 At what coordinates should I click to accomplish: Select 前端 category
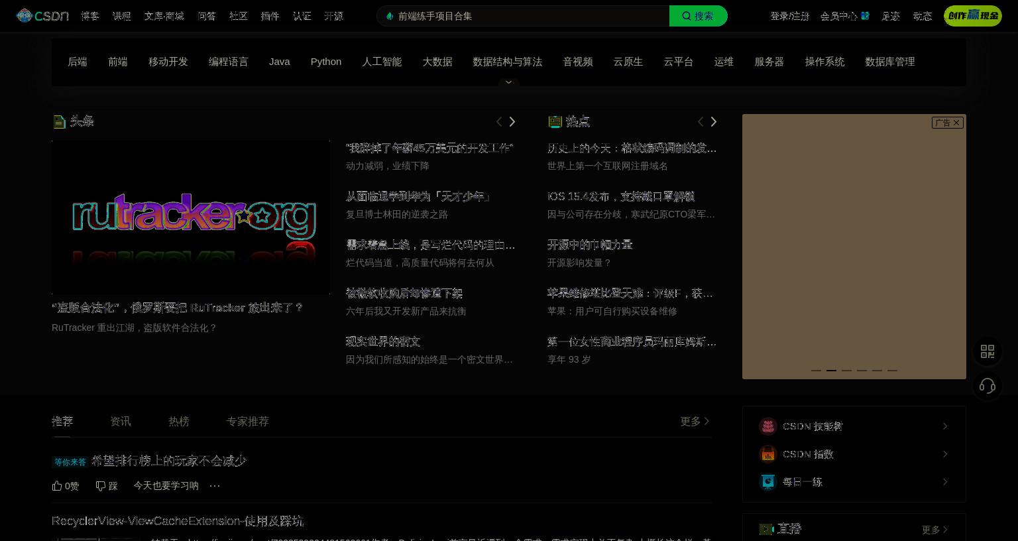click(x=118, y=62)
